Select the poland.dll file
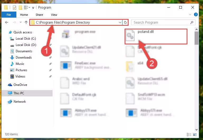 pos(156,37)
